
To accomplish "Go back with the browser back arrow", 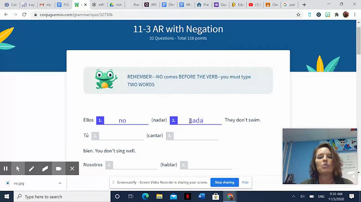I will point(6,14).
